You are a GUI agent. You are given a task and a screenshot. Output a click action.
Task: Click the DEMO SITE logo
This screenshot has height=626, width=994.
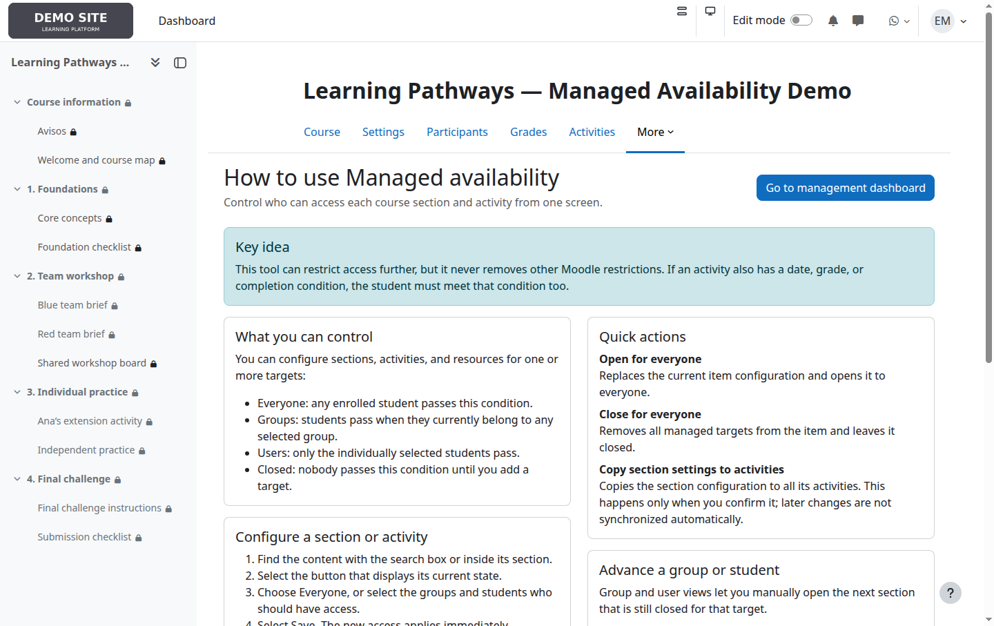coord(70,21)
